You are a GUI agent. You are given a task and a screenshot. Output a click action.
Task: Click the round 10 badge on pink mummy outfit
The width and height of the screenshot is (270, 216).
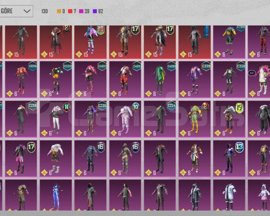(x=136, y=107)
